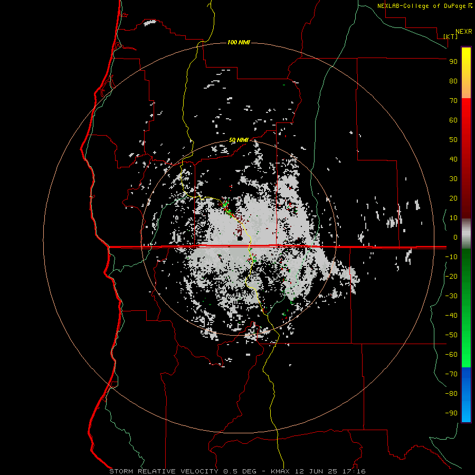
Task: Click the [KT] units label
Action: coord(450,36)
